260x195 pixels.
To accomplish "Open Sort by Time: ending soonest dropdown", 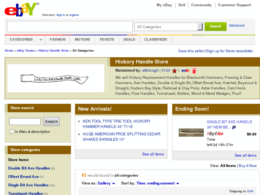I will (158, 184).
